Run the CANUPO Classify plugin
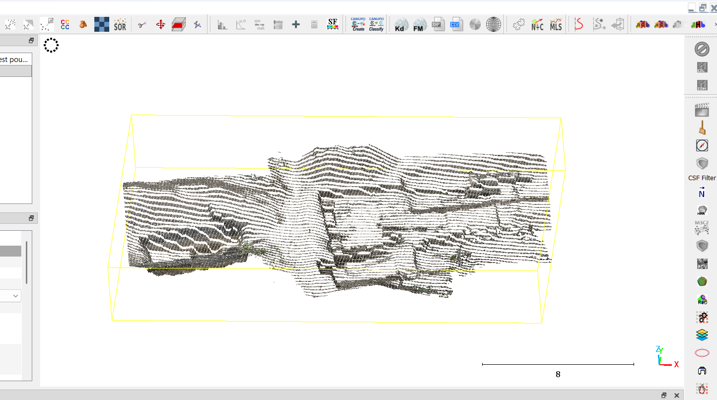The width and height of the screenshot is (717, 400). 376,24
